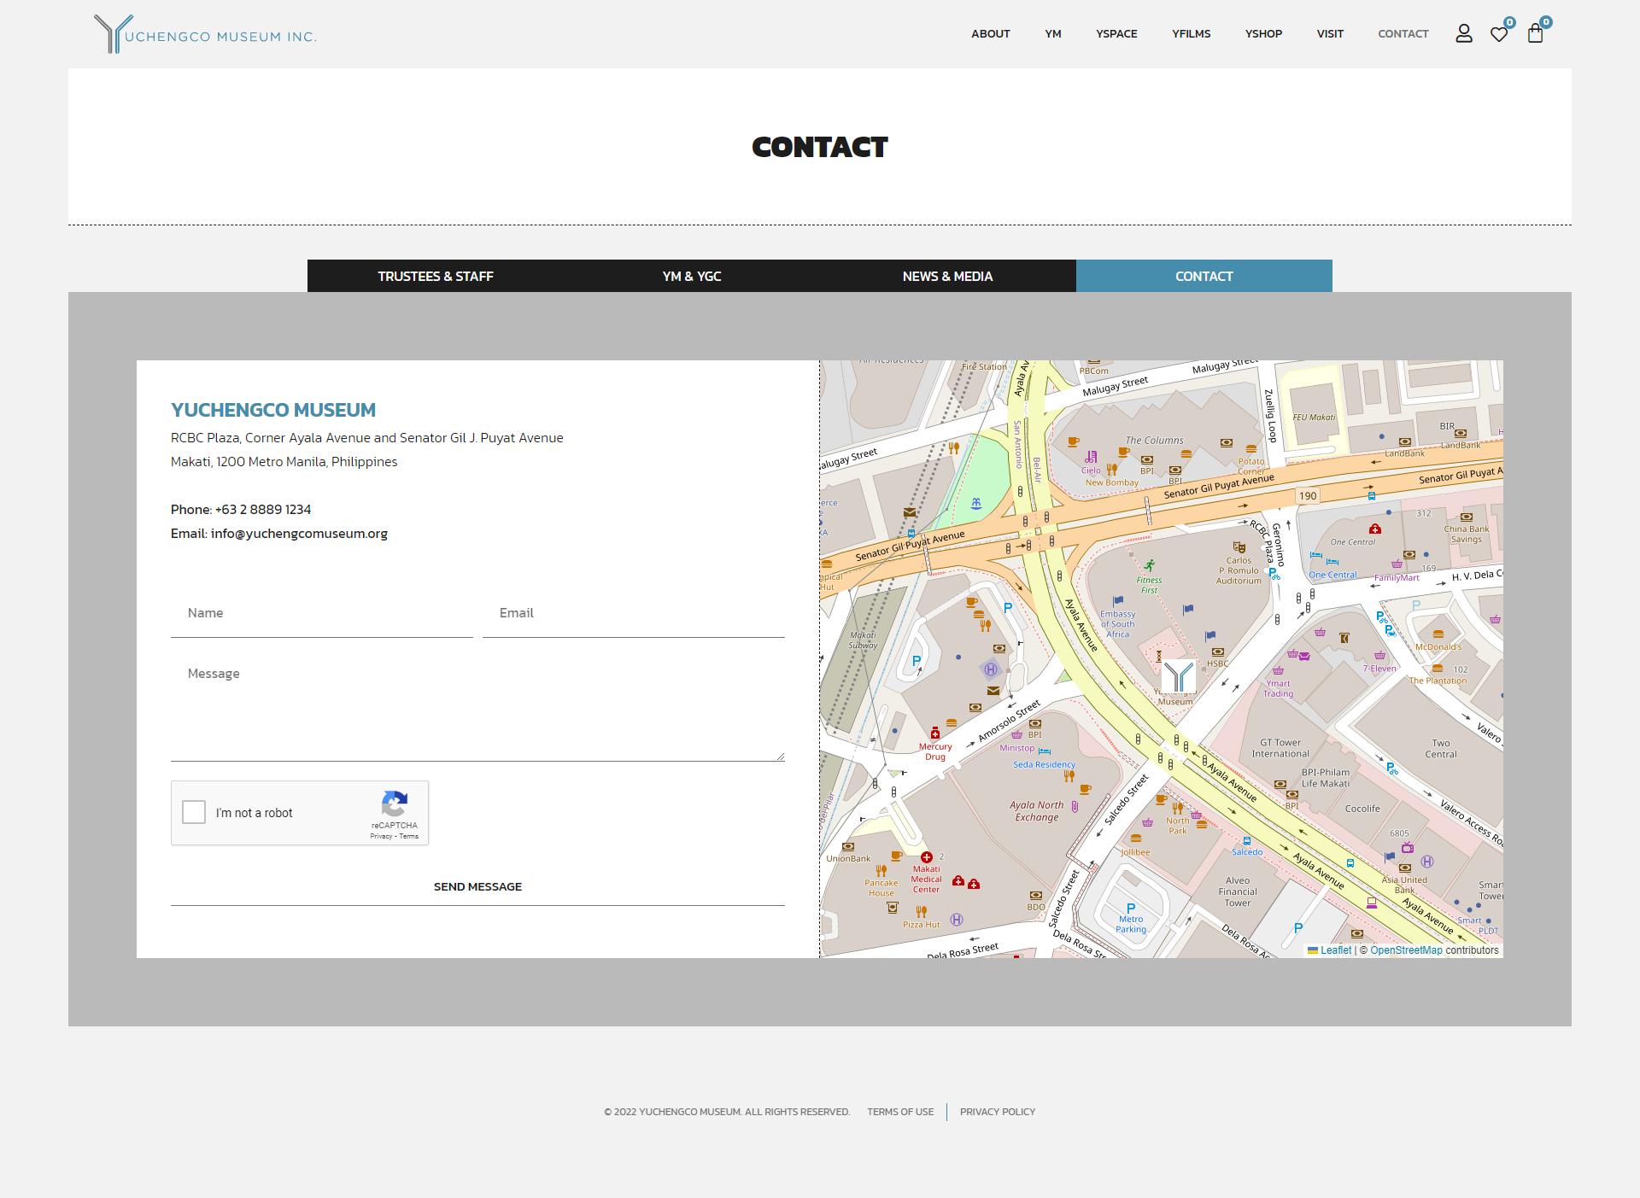Open the Privacy Policy footer link
1640x1198 pixels.
click(x=998, y=1112)
